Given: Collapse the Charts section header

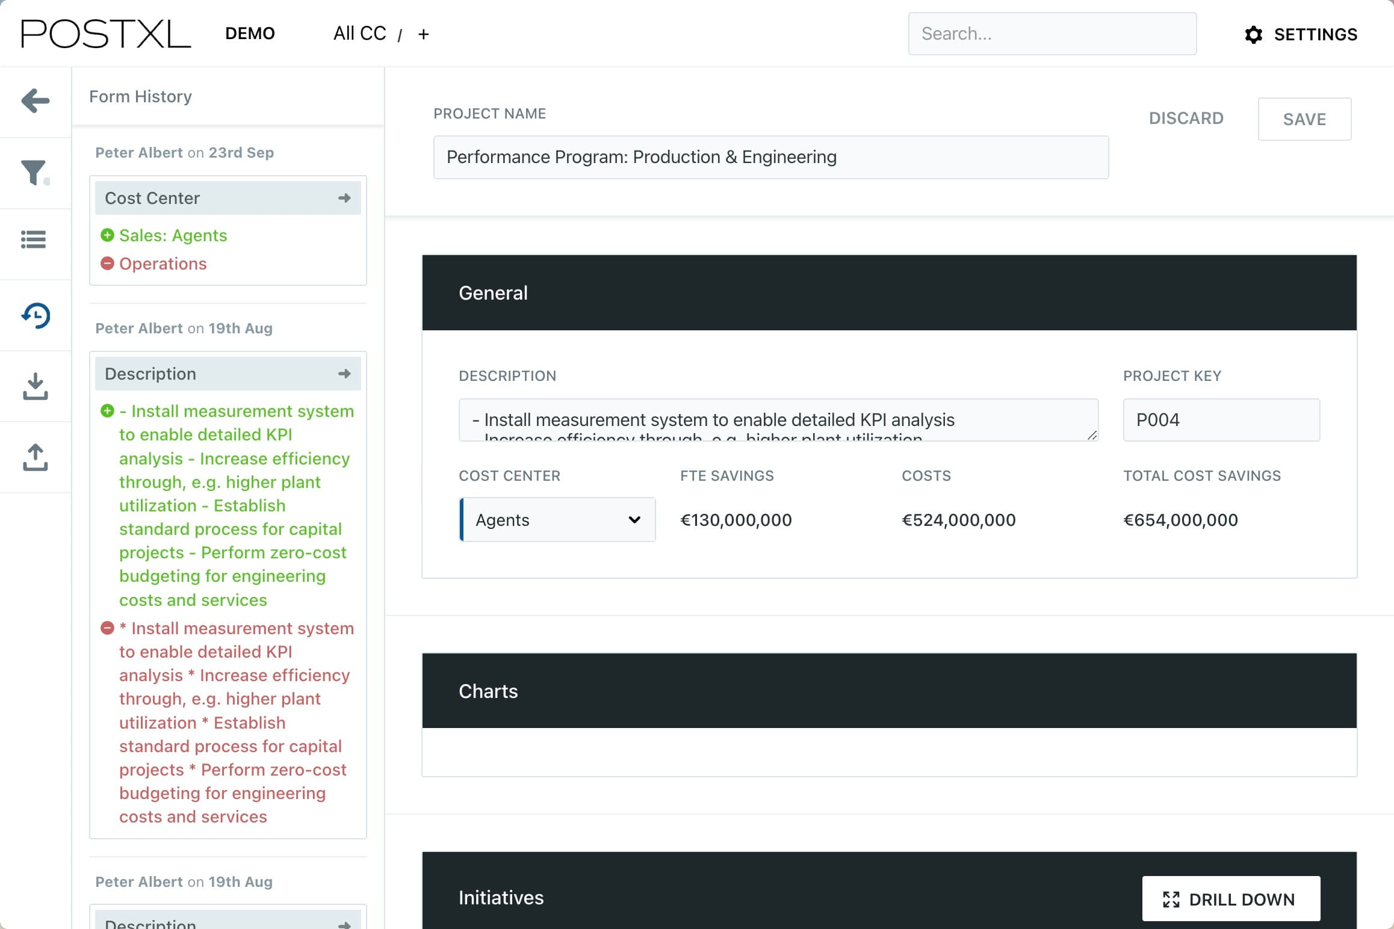Looking at the screenshot, I should [x=889, y=691].
